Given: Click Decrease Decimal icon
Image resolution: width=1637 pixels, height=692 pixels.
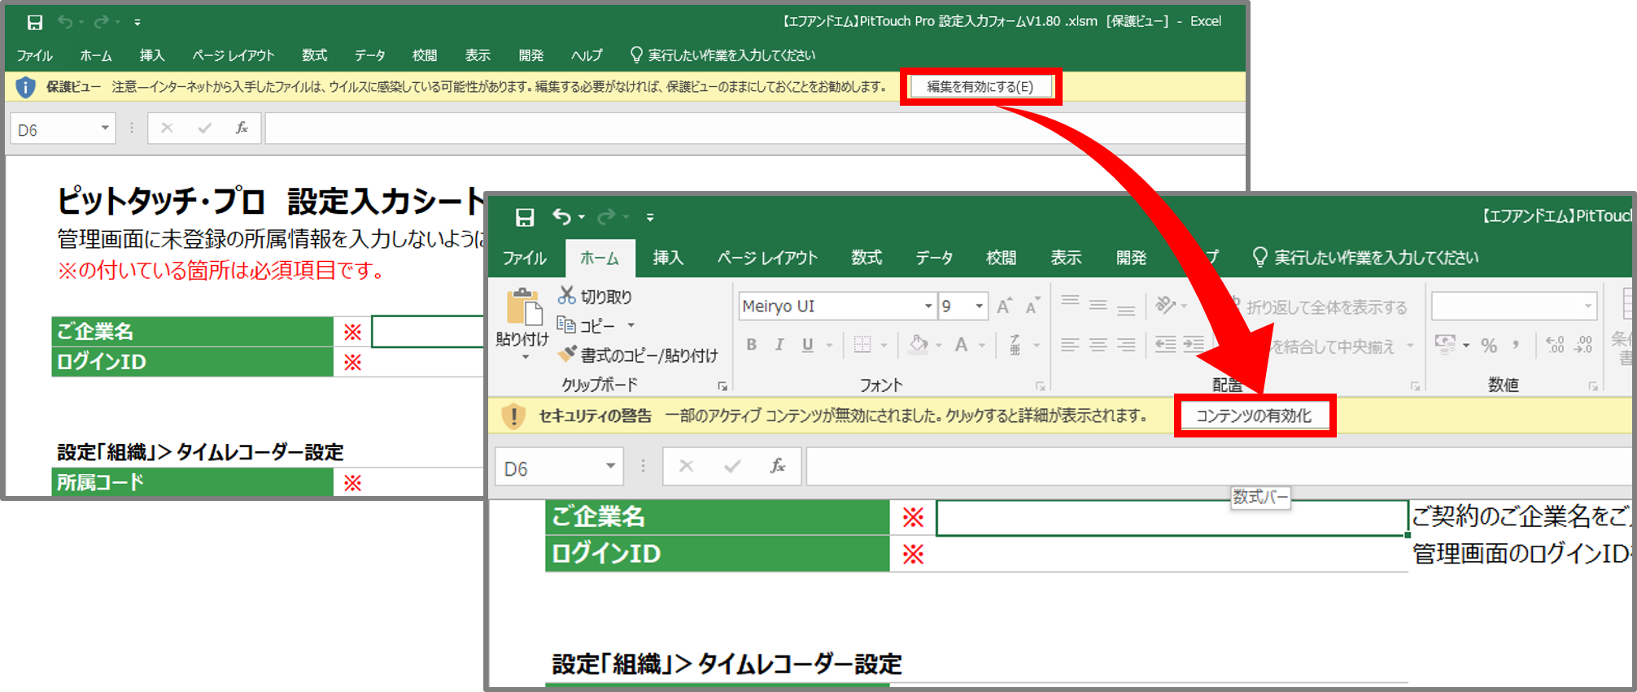Looking at the screenshot, I should point(1583,345).
